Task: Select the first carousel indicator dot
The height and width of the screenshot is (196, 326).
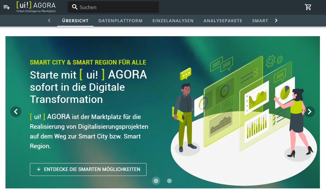Action: (156, 181)
